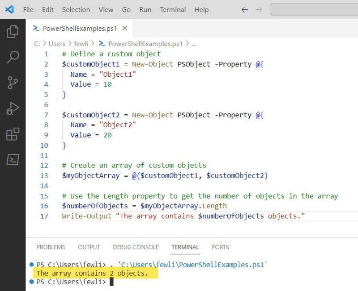This screenshot has height=291, width=358.
Task: Click the PowerShell icon on the file tab
Action: click(x=36, y=28)
